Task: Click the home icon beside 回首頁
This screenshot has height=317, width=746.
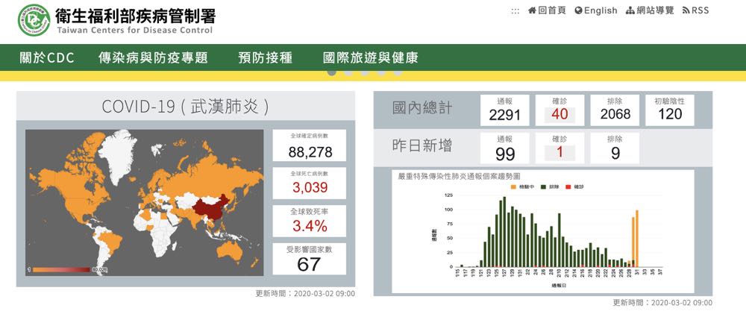Action: pos(532,10)
